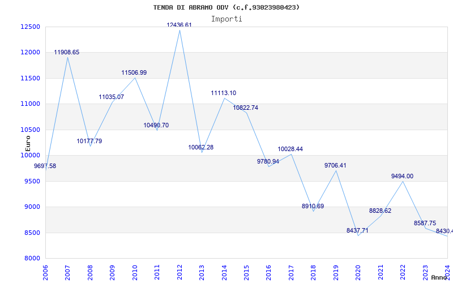Select data label 11035.07
Screen dimensions: 453x283
tap(111, 97)
